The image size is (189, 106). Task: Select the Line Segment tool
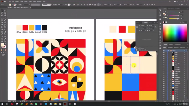click(x=5, y=18)
